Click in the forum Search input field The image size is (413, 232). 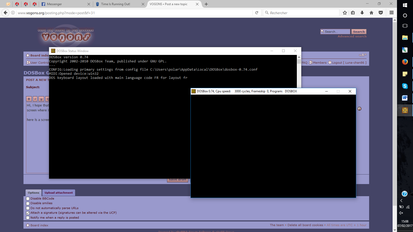(335, 32)
